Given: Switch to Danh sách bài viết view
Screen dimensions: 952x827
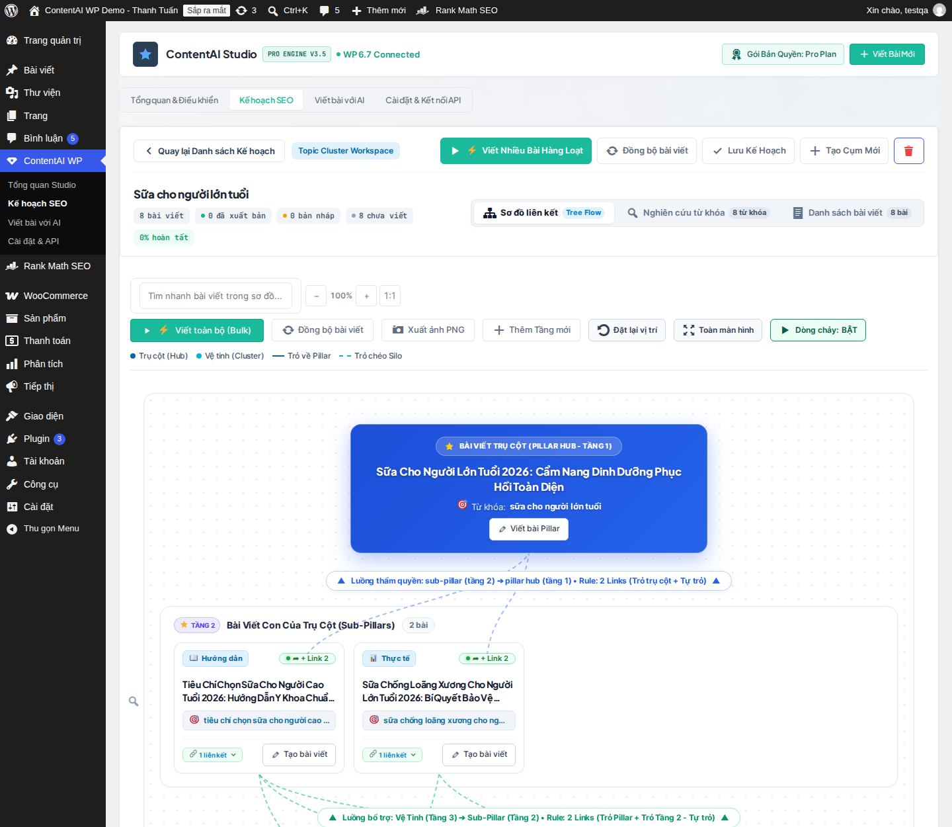Looking at the screenshot, I should point(852,213).
